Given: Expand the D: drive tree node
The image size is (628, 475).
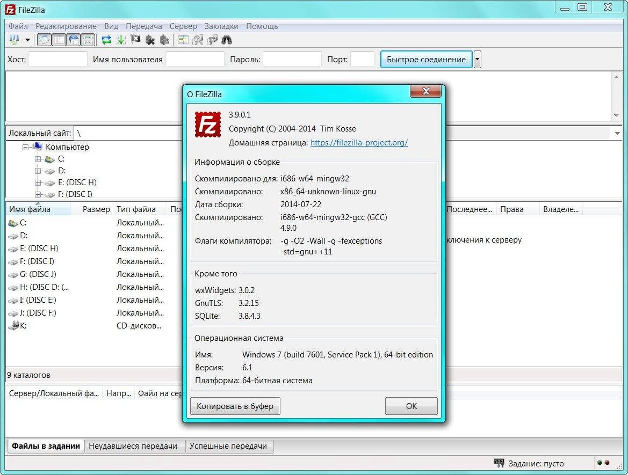Looking at the screenshot, I should pyautogui.click(x=38, y=171).
